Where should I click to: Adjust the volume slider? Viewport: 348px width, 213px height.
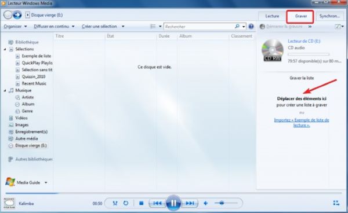point(226,203)
